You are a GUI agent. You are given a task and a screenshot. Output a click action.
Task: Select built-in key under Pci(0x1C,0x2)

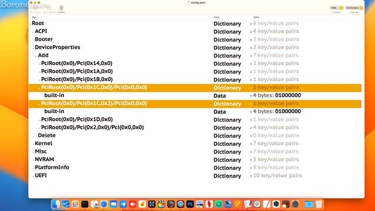coord(54,111)
